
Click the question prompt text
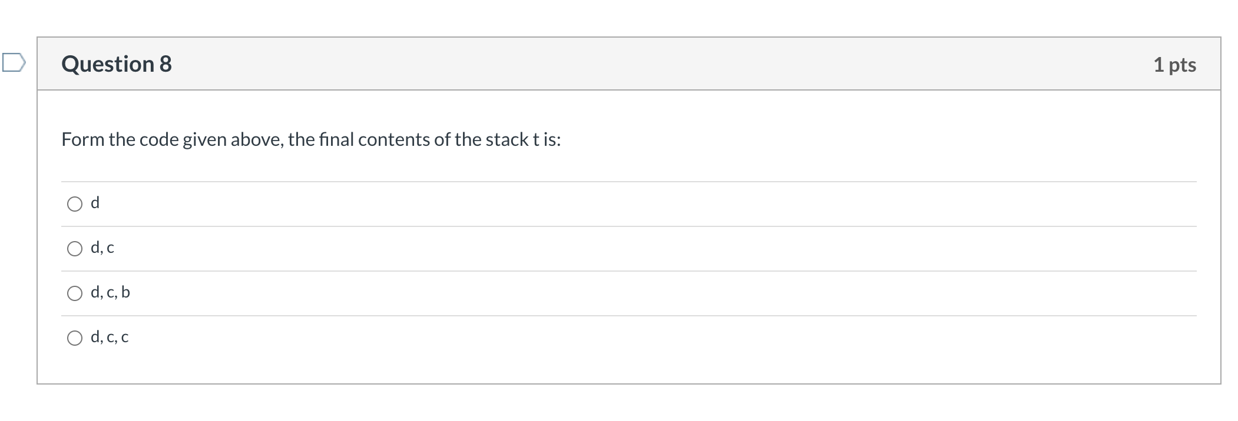(312, 139)
